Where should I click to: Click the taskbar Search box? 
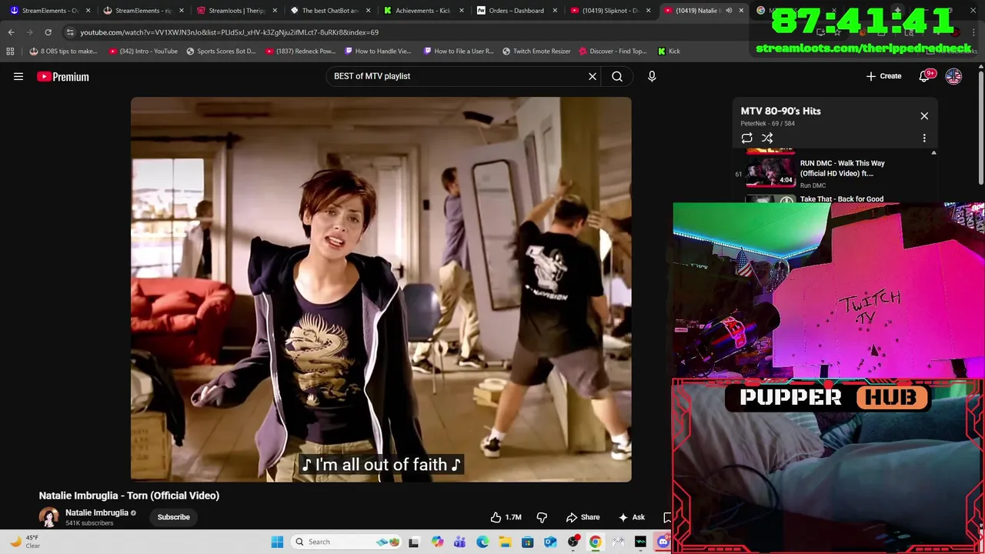coord(347,542)
